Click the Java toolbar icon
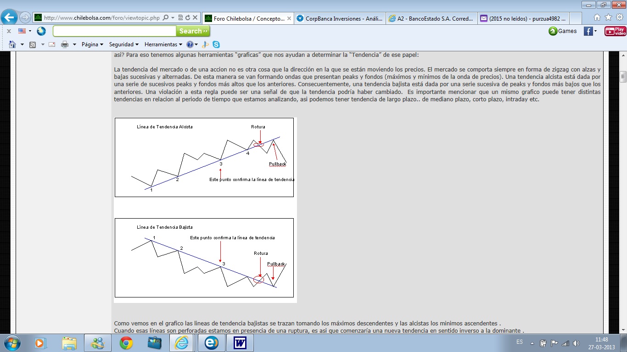Image resolution: width=627 pixels, height=352 pixels. point(205,44)
